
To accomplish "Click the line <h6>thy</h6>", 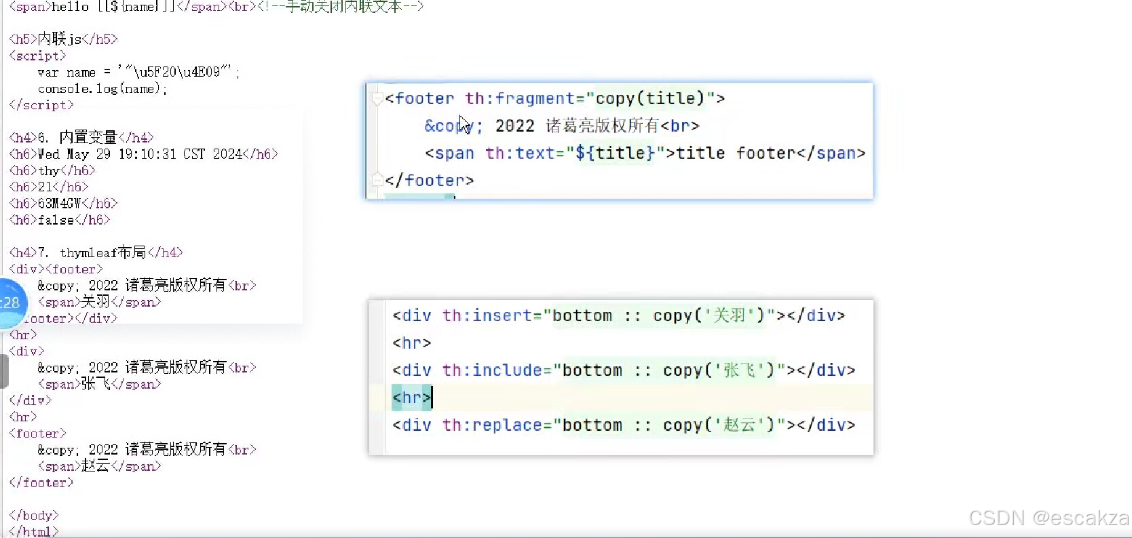I will click(52, 170).
